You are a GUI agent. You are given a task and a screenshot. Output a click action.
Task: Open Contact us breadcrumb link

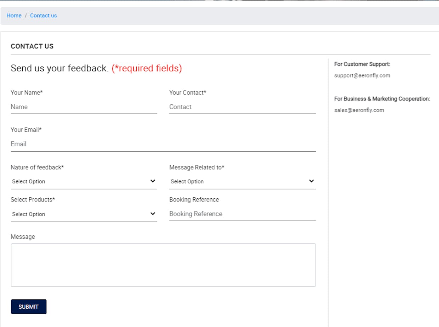click(x=43, y=16)
